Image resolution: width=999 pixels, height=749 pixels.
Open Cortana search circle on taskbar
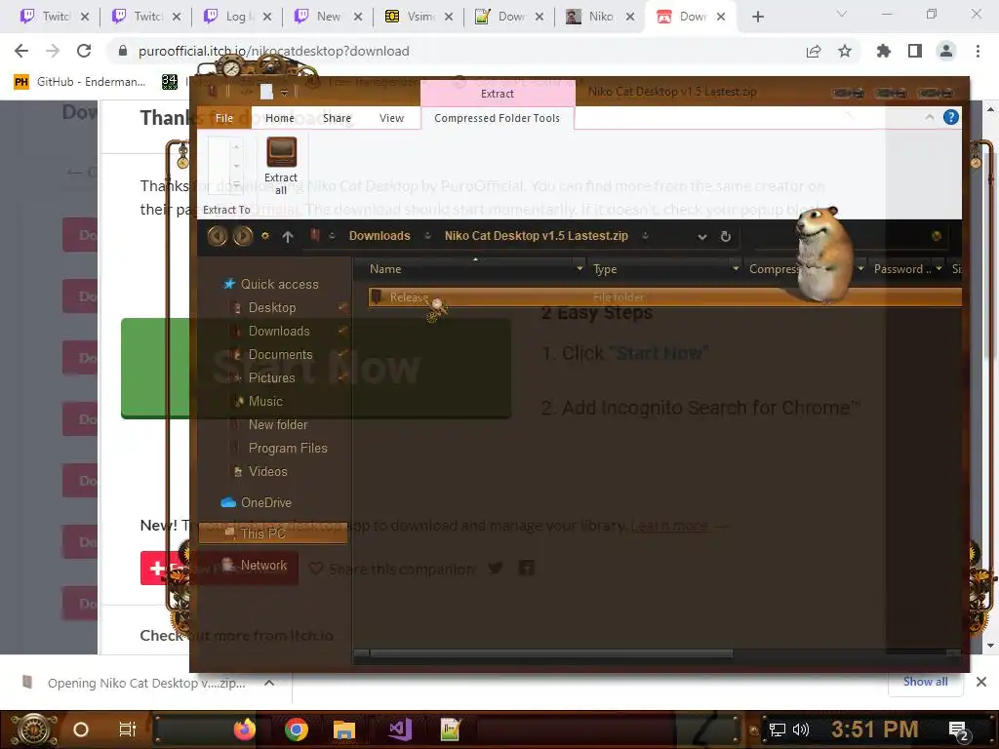pyautogui.click(x=81, y=729)
